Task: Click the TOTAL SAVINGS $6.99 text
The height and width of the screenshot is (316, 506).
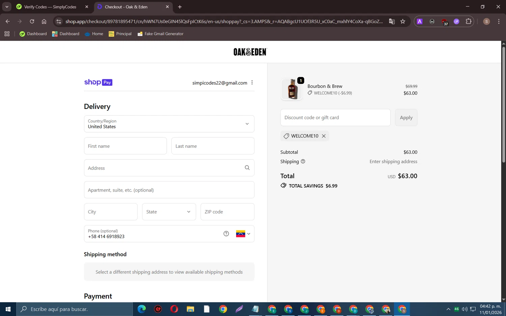Action: [313, 186]
